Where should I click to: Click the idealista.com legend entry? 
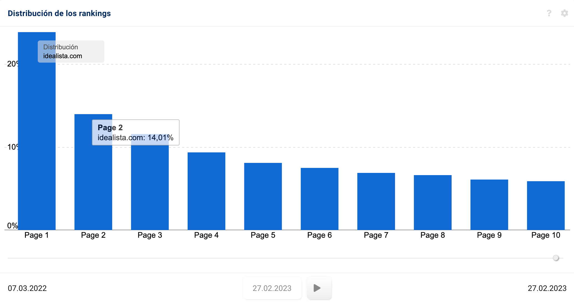(x=63, y=56)
